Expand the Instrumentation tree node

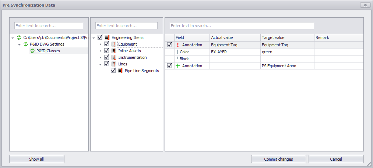coord(101,58)
